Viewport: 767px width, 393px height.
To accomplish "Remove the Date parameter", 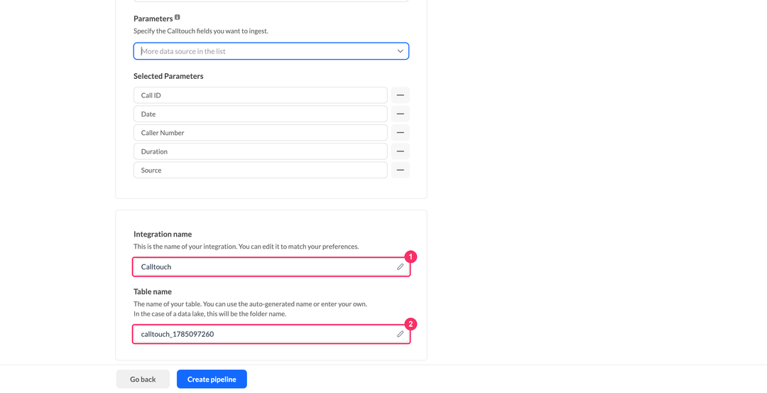I will coord(400,114).
